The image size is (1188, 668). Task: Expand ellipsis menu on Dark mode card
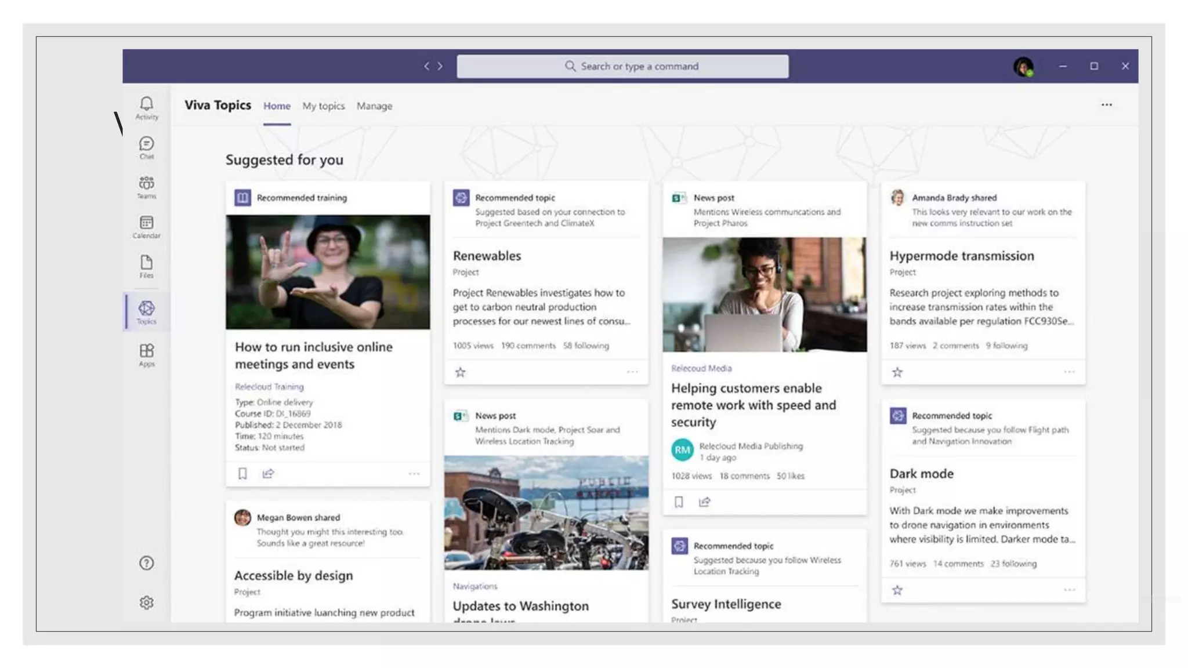click(1069, 590)
